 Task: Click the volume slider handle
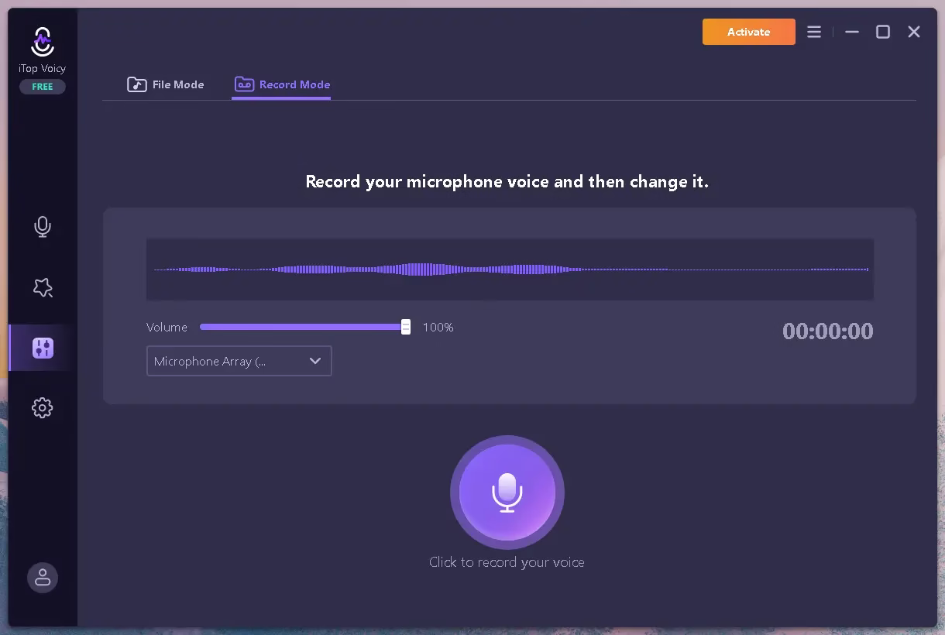coord(405,327)
